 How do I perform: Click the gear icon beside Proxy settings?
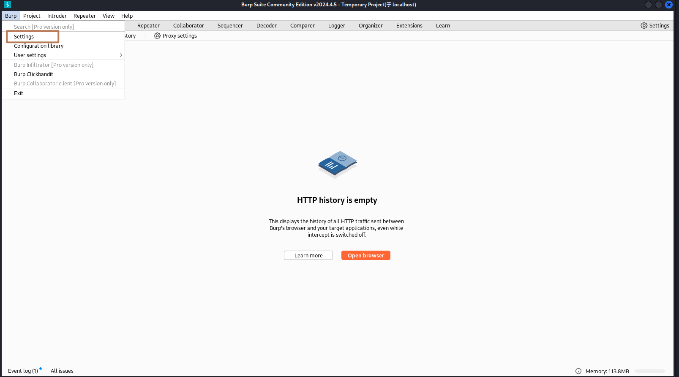click(x=157, y=36)
